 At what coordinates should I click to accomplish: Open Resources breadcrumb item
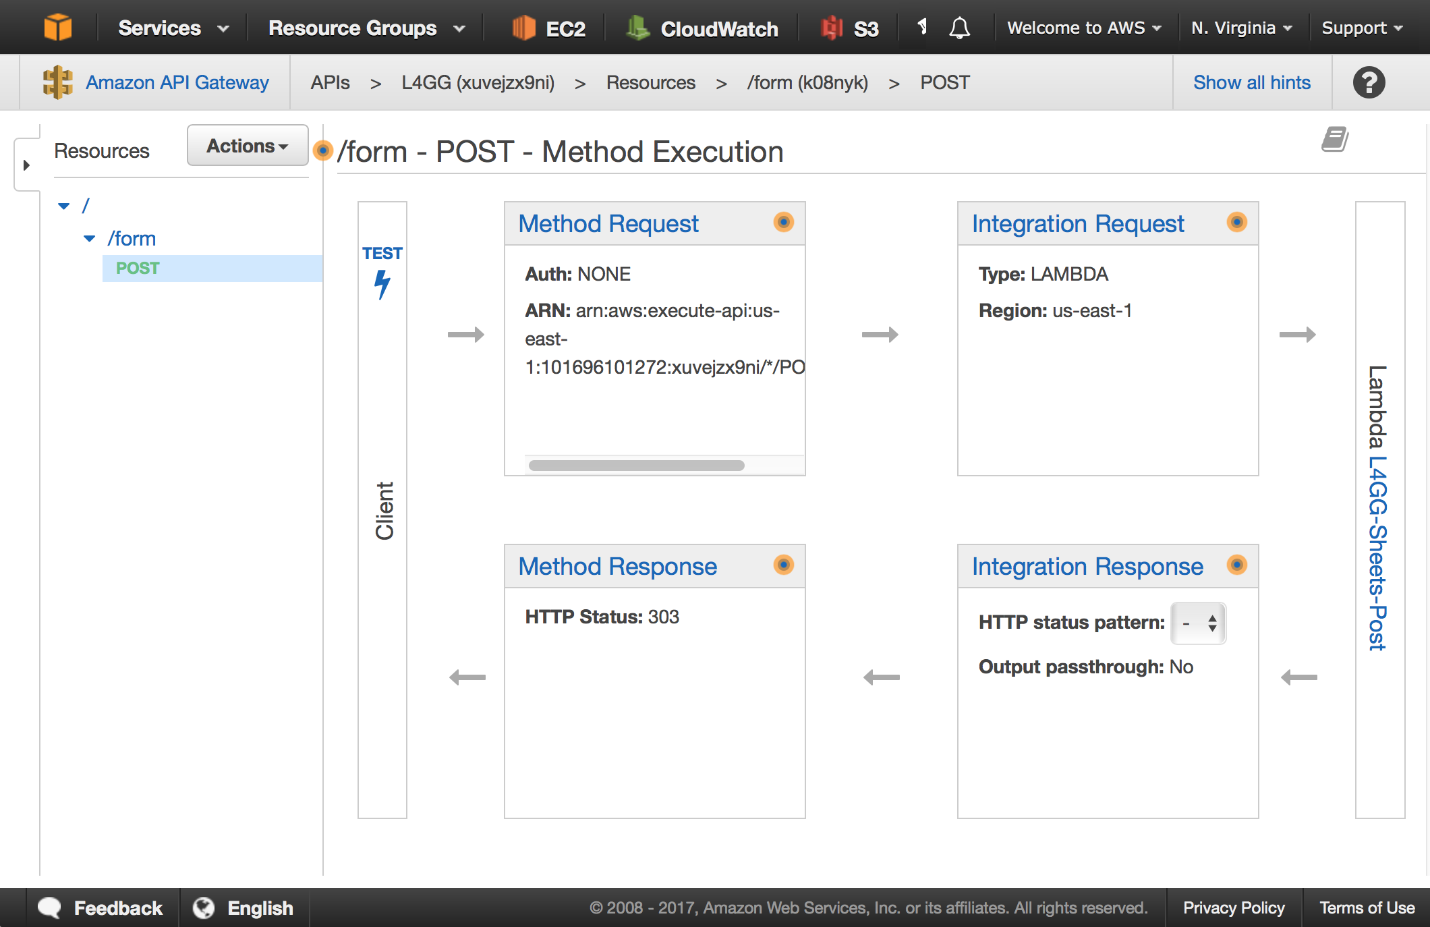click(x=651, y=82)
